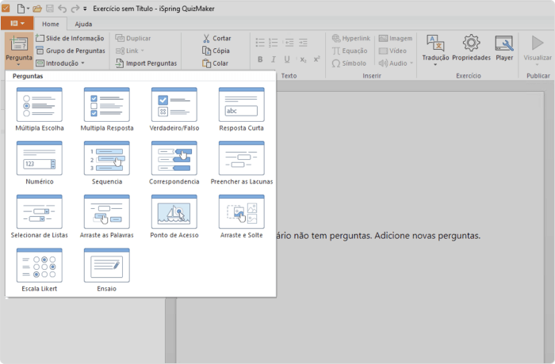Customize the quick access toolbar arrow
The image size is (555, 364).
tap(85, 9)
